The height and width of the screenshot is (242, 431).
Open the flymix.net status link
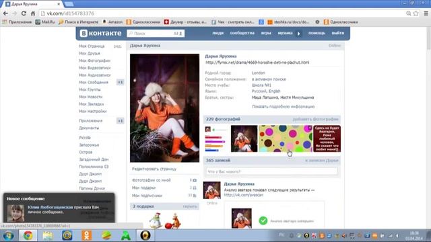(x=257, y=63)
